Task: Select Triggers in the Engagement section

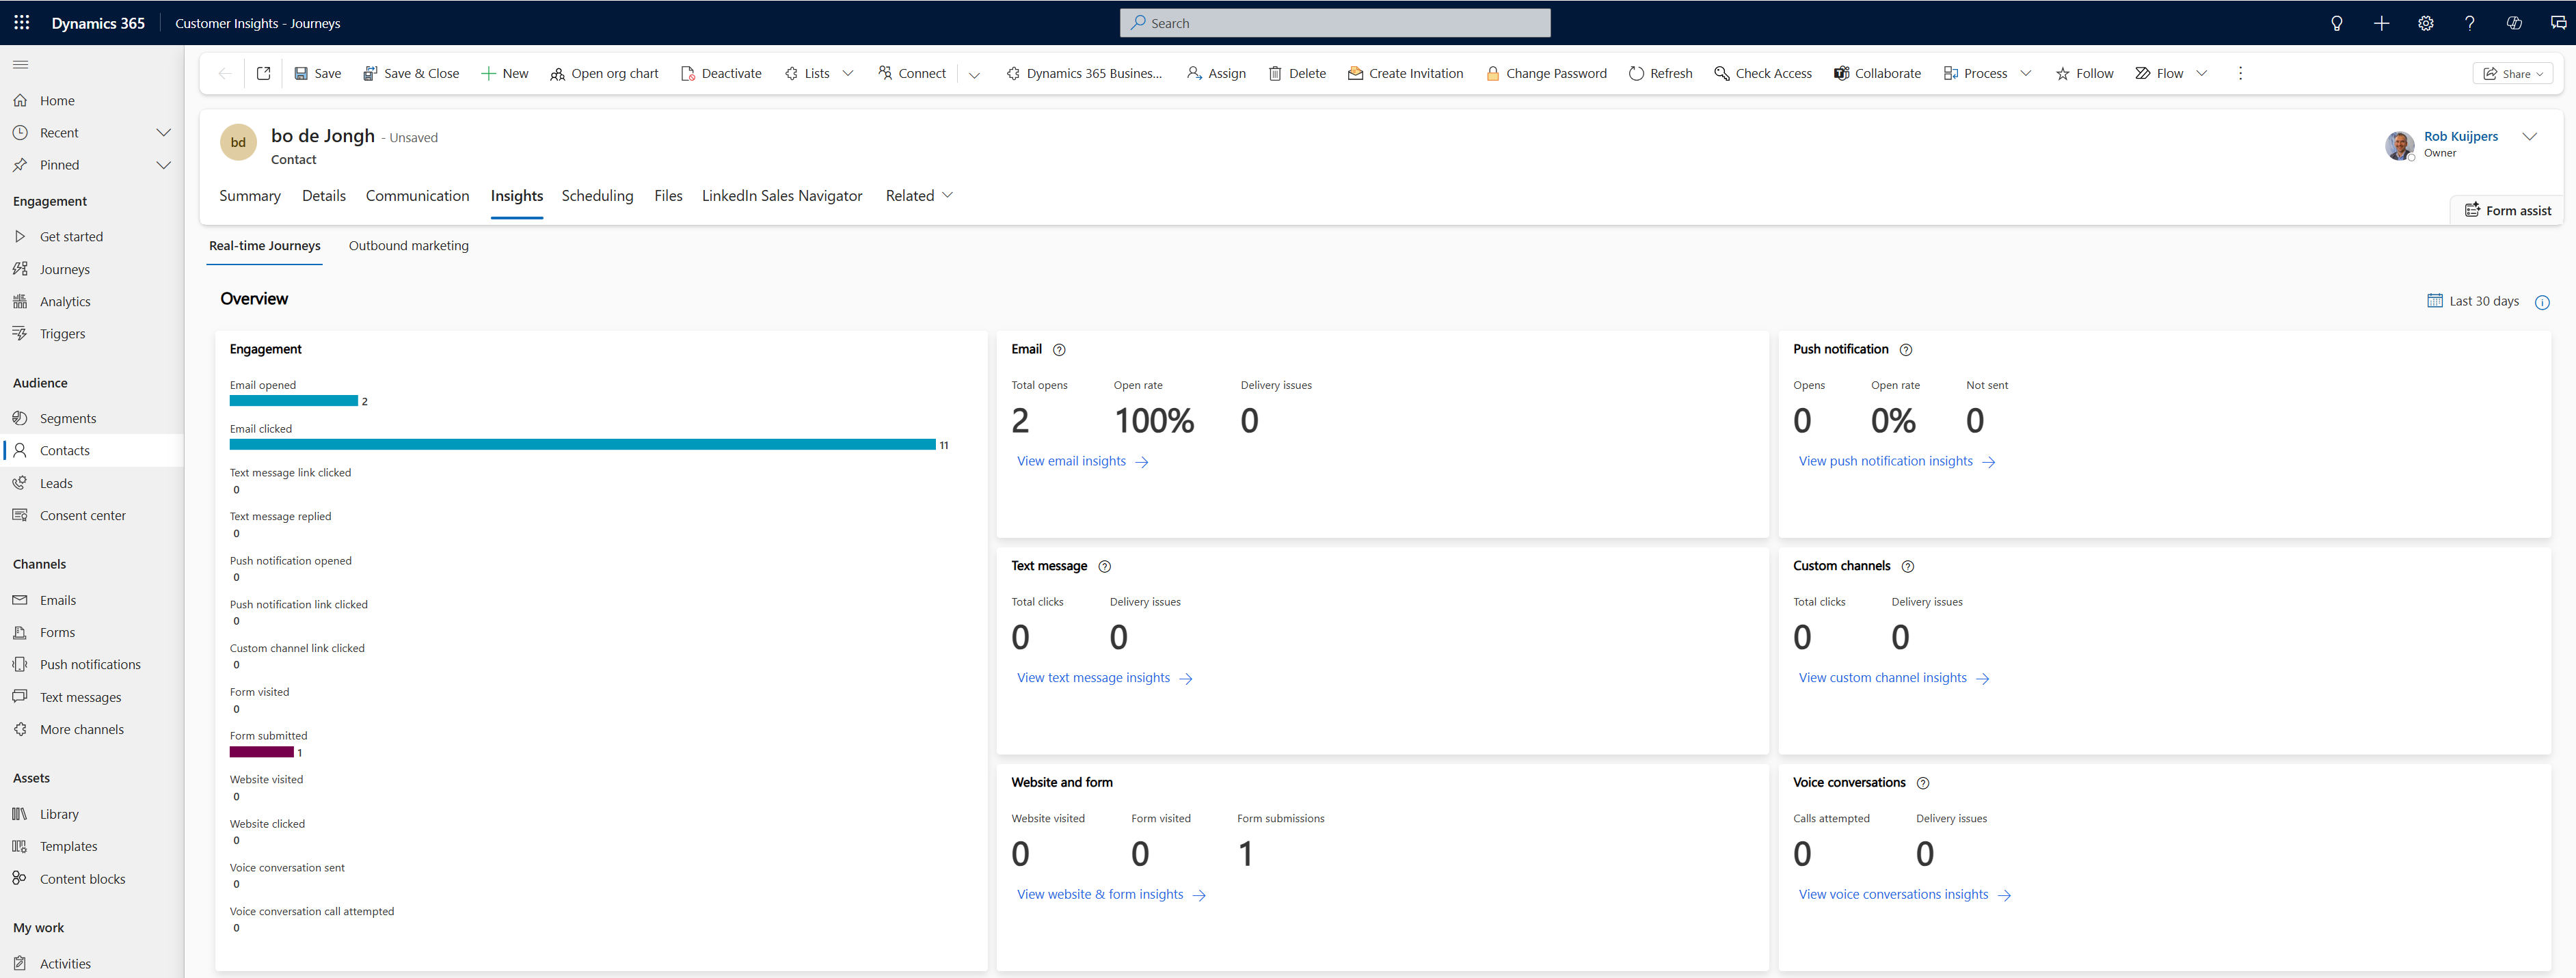Action: [x=62, y=333]
